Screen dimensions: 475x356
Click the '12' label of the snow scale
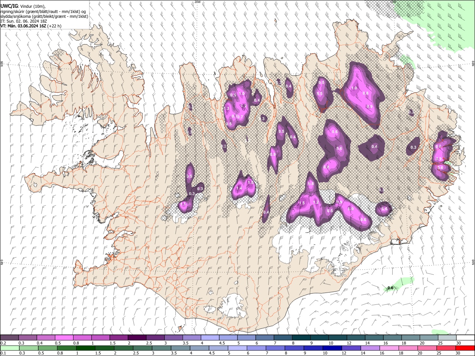pyautogui.click(x=349, y=343)
